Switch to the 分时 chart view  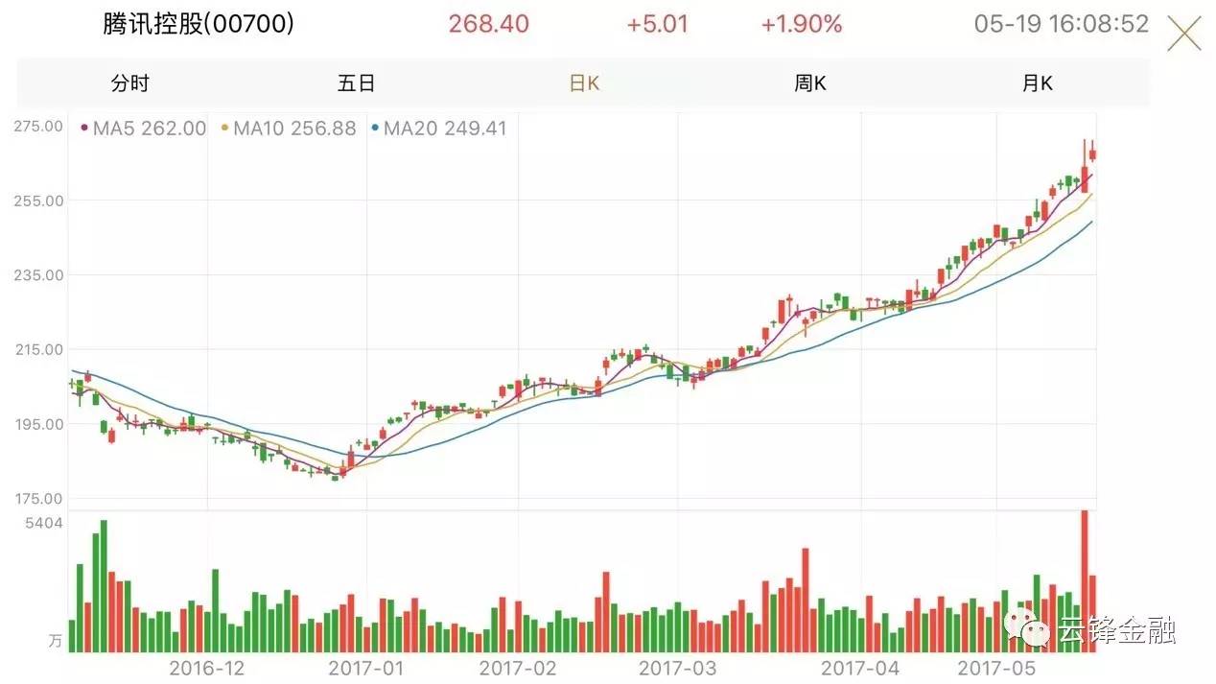(x=131, y=83)
